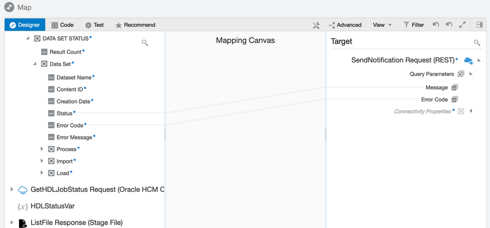Toggle the Advanced mode button
490x228 pixels.
tap(345, 25)
